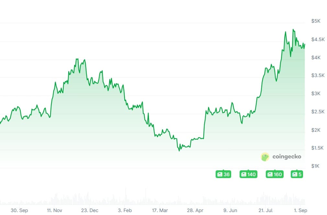The height and width of the screenshot is (215, 327).
Task: Click the CoinGecko gecko logo icon
Action: pos(265,157)
